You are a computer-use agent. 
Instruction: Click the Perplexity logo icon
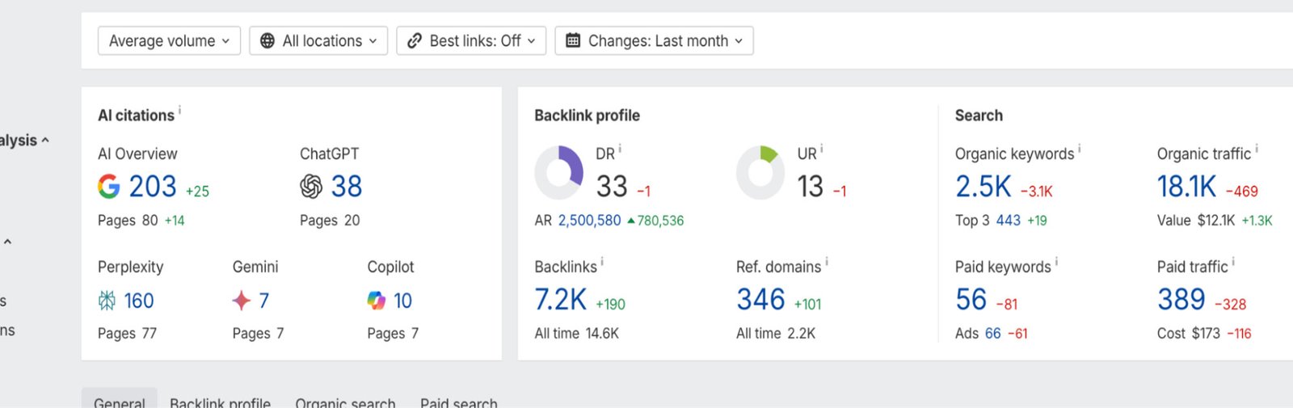click(107, 301)
